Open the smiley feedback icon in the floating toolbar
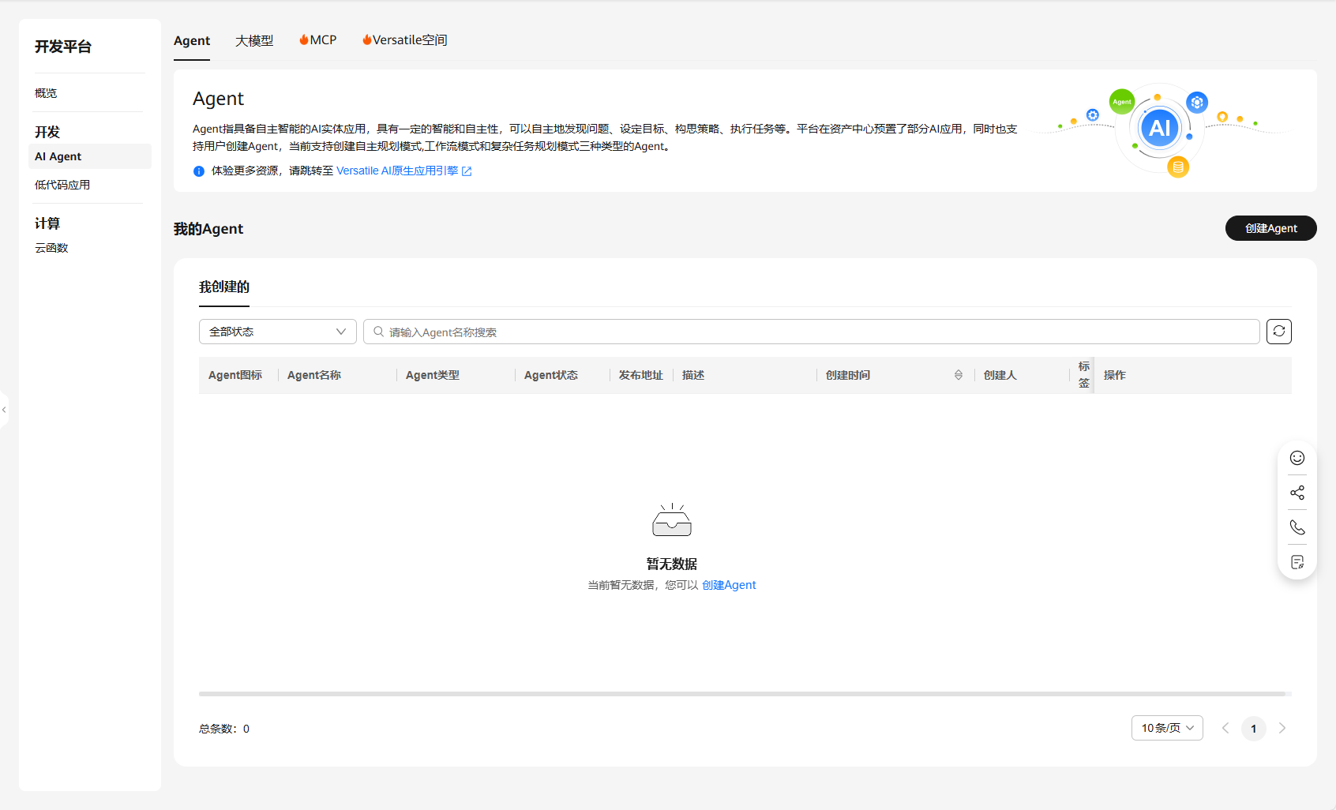Image resolution: width=1336 pixels, height=810 pixels. (x=1297, y=458)
